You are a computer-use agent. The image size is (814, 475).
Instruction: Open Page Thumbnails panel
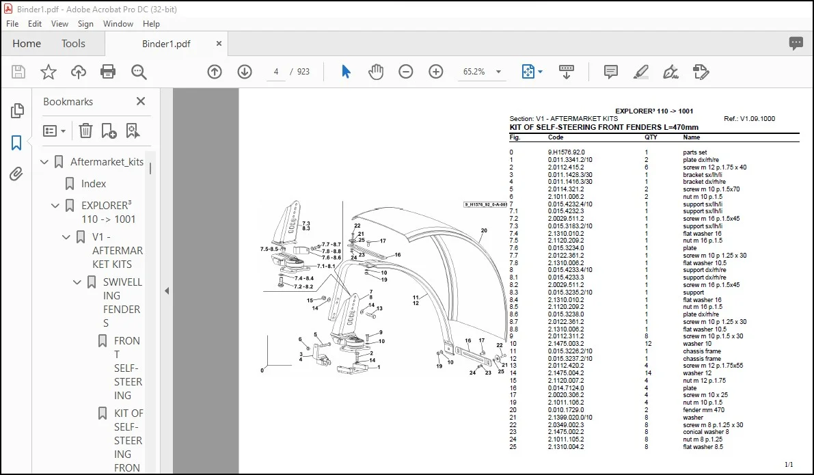[x=17, y=111]
